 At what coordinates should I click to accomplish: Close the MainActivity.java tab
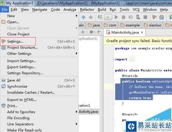coord(142,32)
